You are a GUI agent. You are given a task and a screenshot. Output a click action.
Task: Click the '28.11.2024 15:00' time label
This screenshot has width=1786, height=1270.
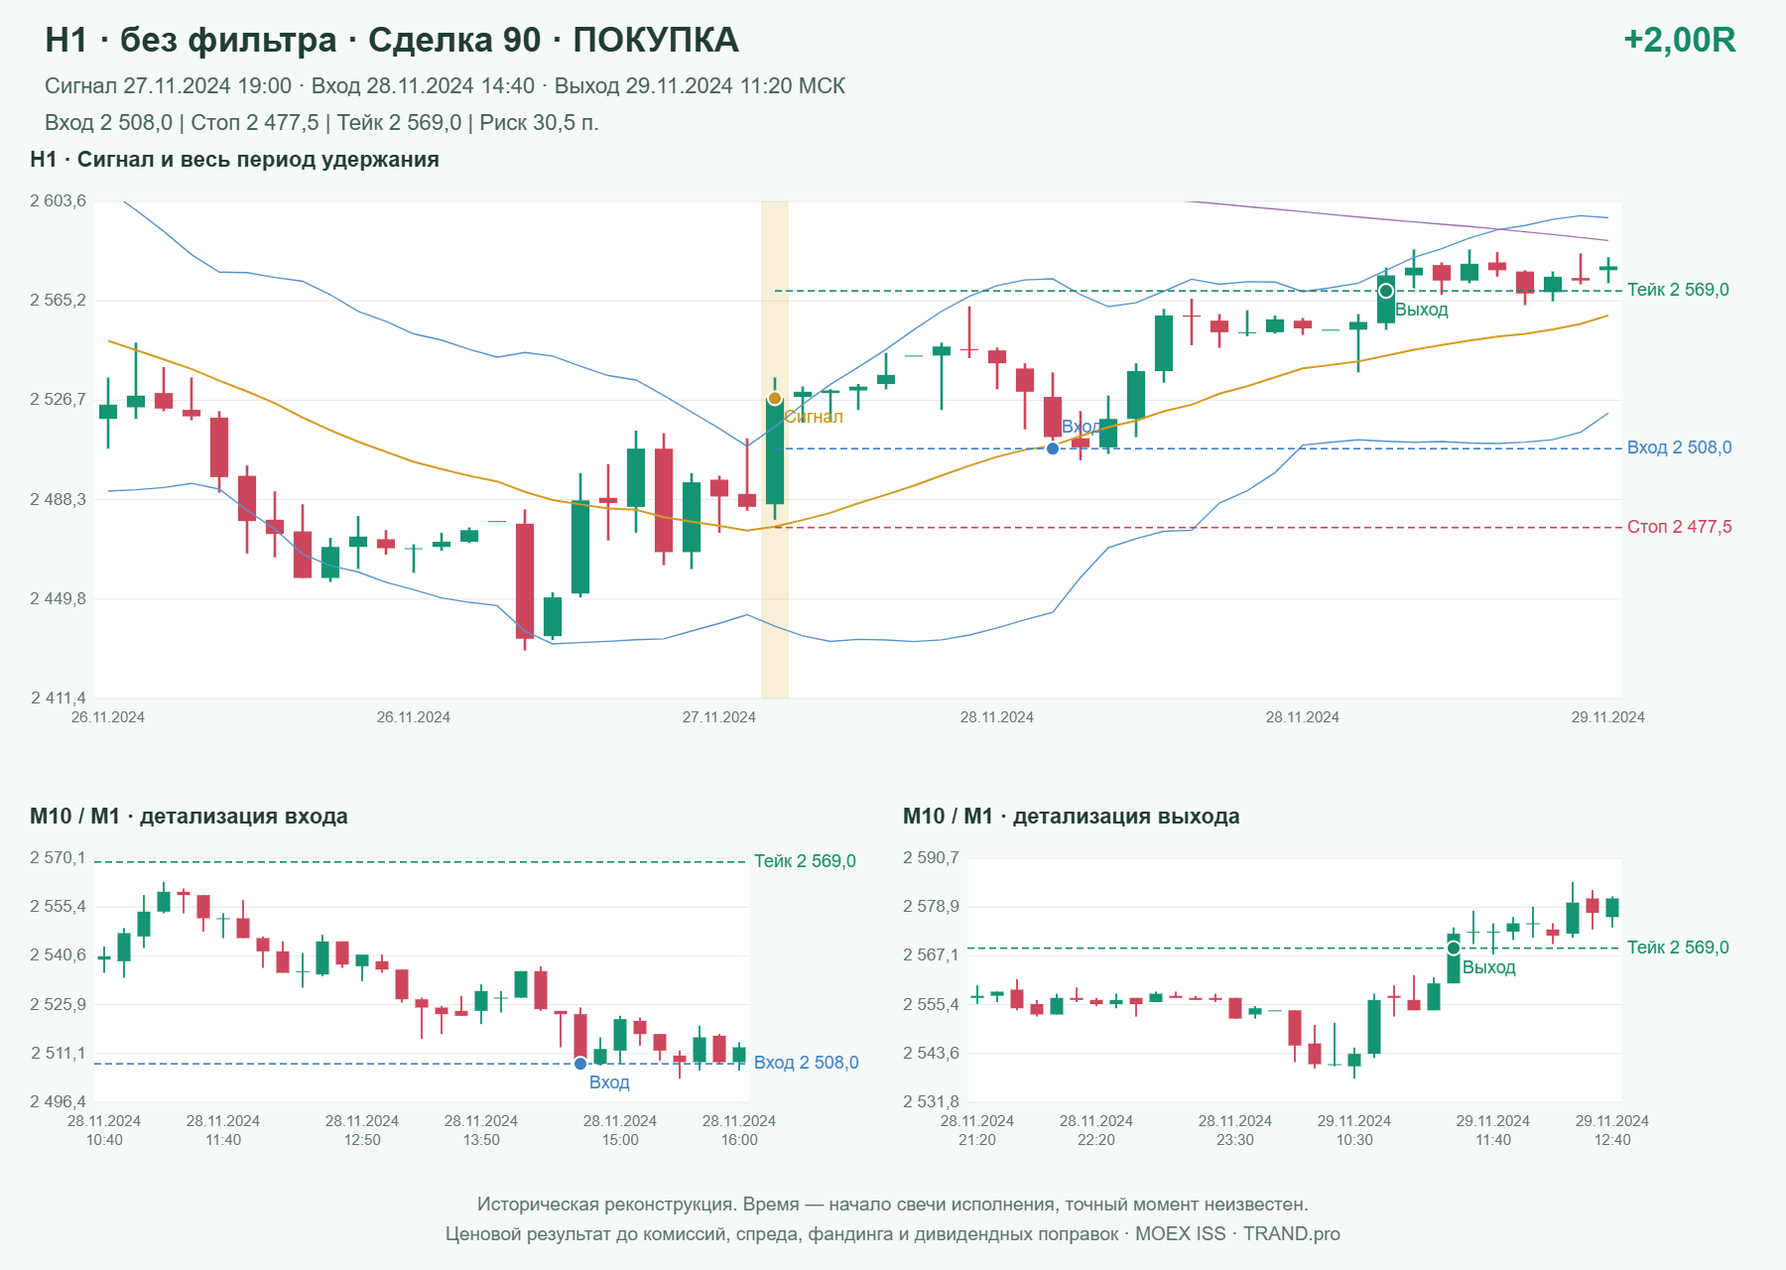click(x=620, y=1130)
